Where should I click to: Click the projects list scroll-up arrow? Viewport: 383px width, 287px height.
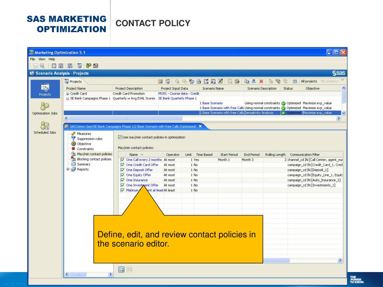[344, 88]
